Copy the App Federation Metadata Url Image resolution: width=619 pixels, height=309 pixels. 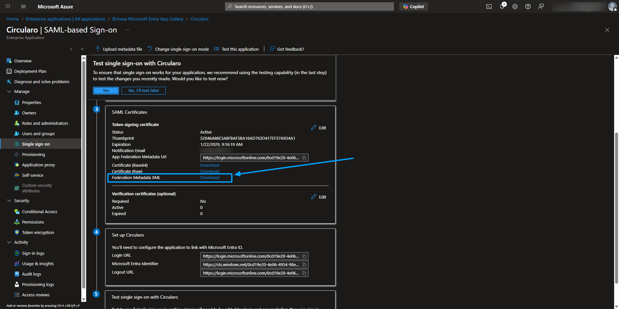[x=304, y=158]
